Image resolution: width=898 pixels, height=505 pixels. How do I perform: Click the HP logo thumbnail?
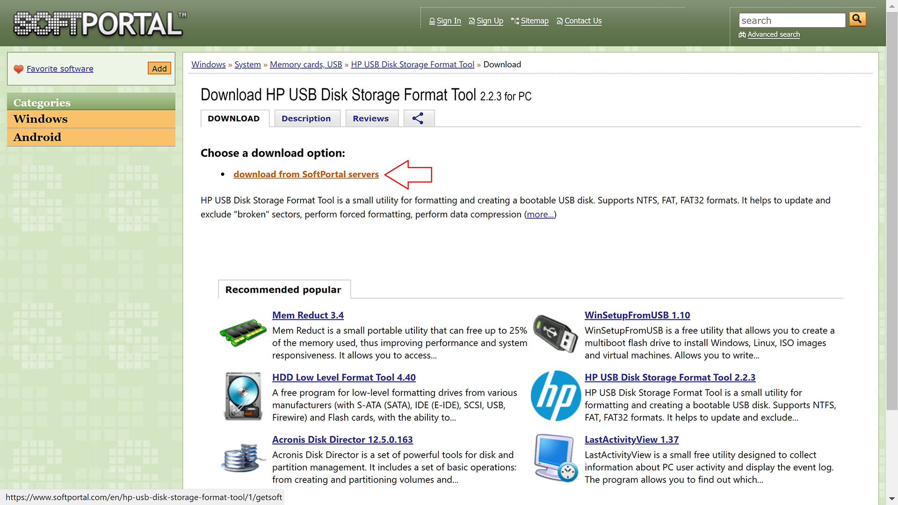[556, 396]
